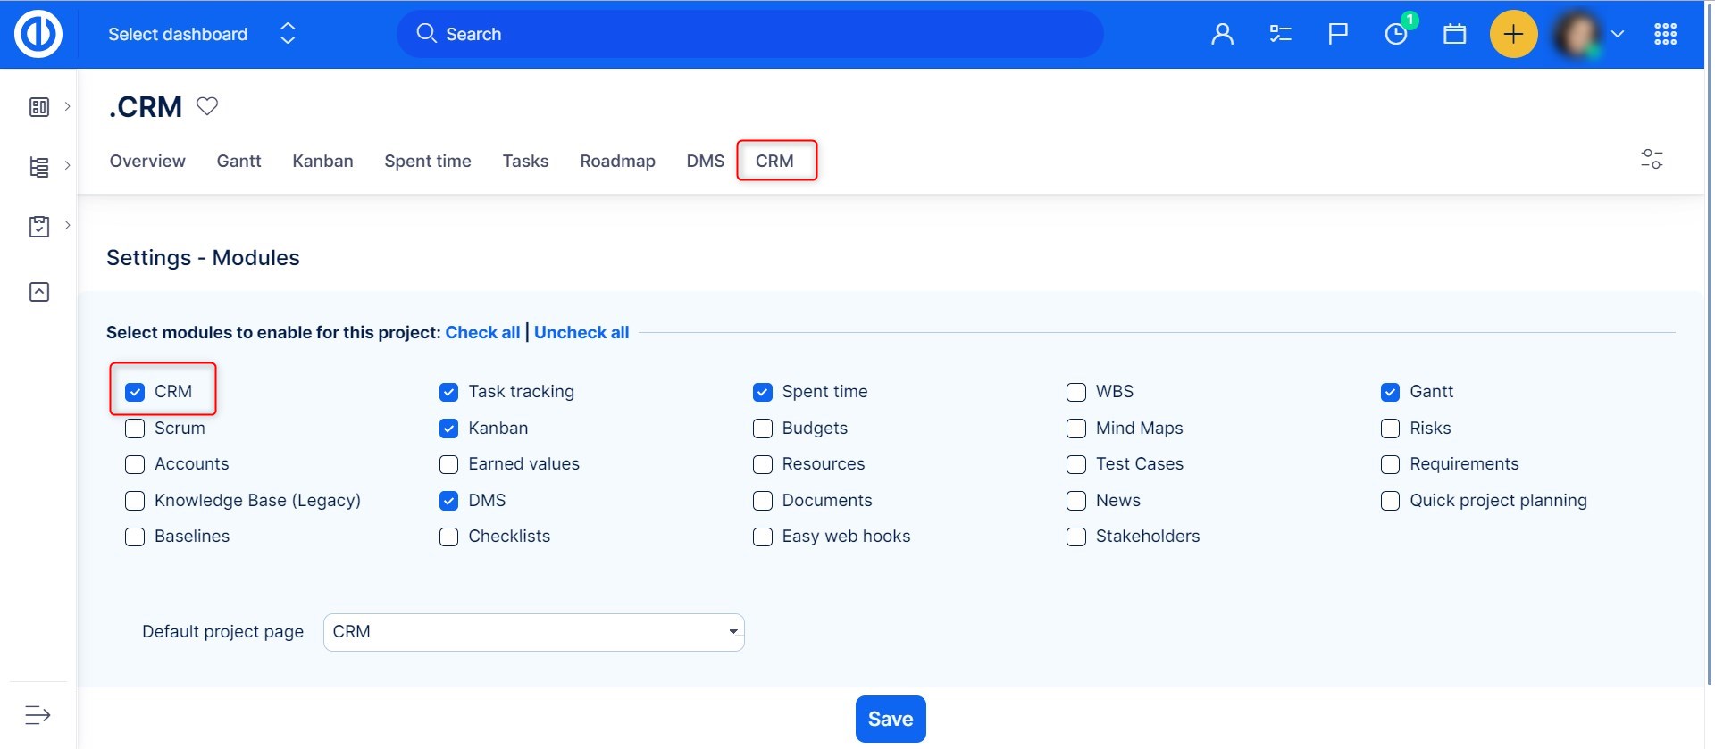Open the calendar icon in header
Screen dimensions: 1715x749
click(1454, 34)
